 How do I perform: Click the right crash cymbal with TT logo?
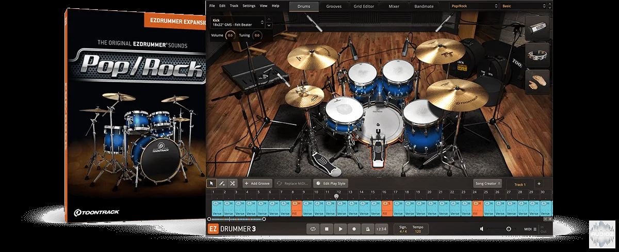pos(440,50)
